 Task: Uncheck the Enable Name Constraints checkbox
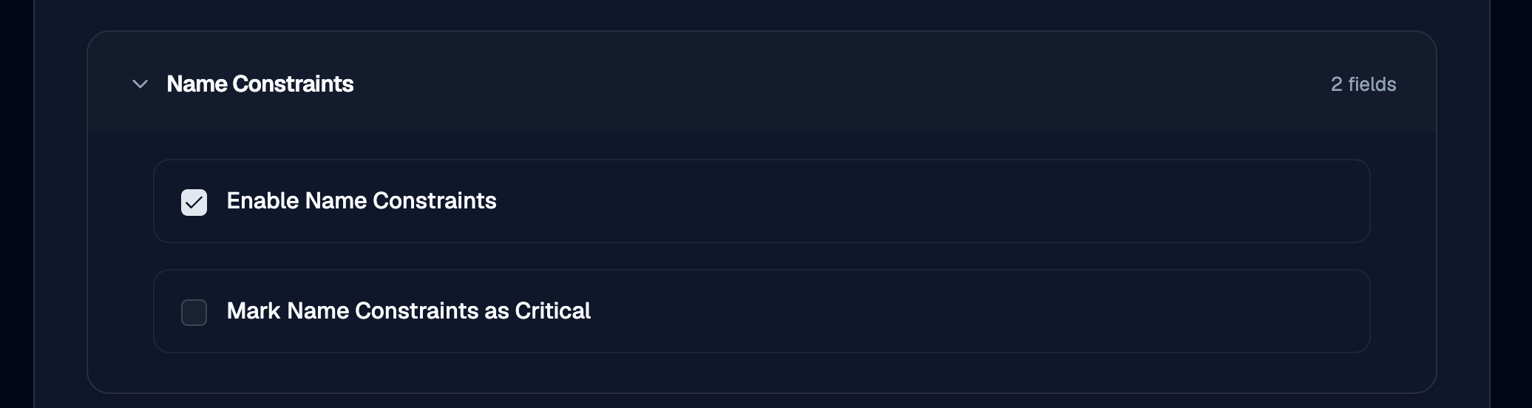(194, 202)
